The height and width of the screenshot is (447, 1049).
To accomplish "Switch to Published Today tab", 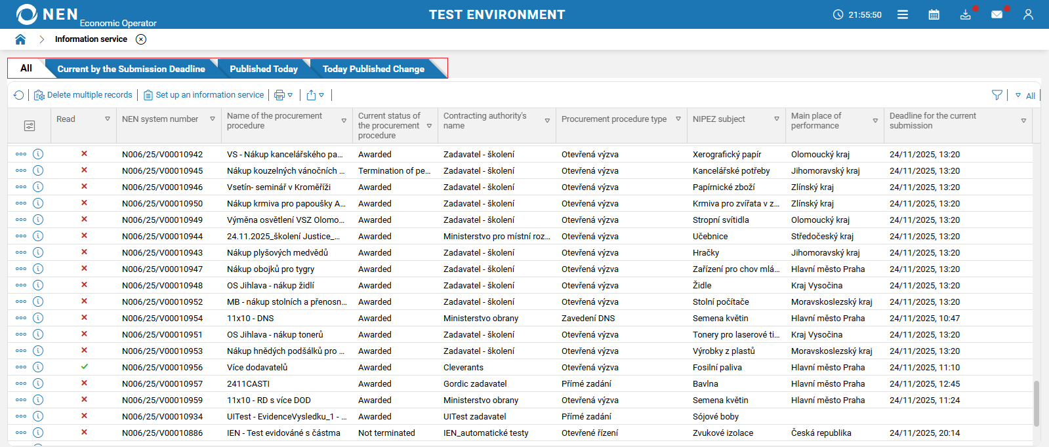I will [x=264, y=69].
